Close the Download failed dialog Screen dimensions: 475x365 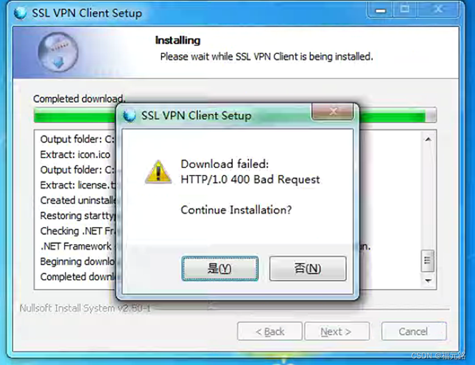[333, 112]
